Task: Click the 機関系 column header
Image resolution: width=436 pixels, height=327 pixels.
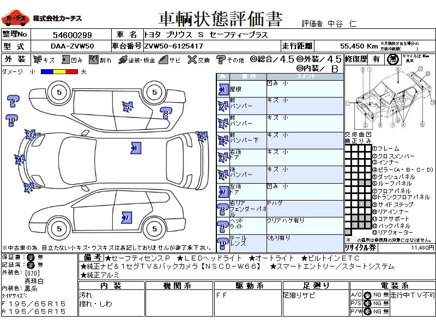Action: 179,286
